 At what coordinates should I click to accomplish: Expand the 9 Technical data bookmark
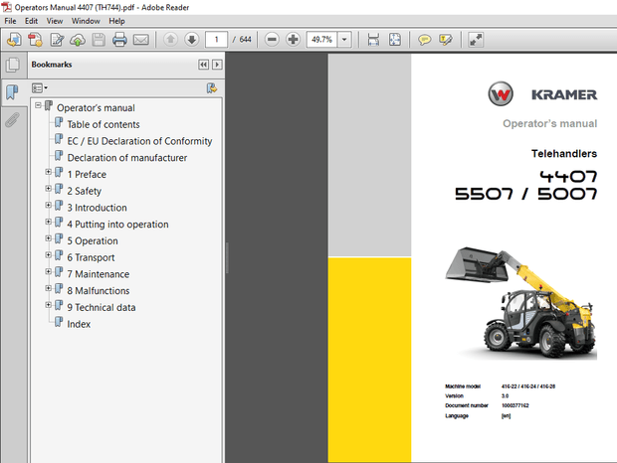coord(48,305)
